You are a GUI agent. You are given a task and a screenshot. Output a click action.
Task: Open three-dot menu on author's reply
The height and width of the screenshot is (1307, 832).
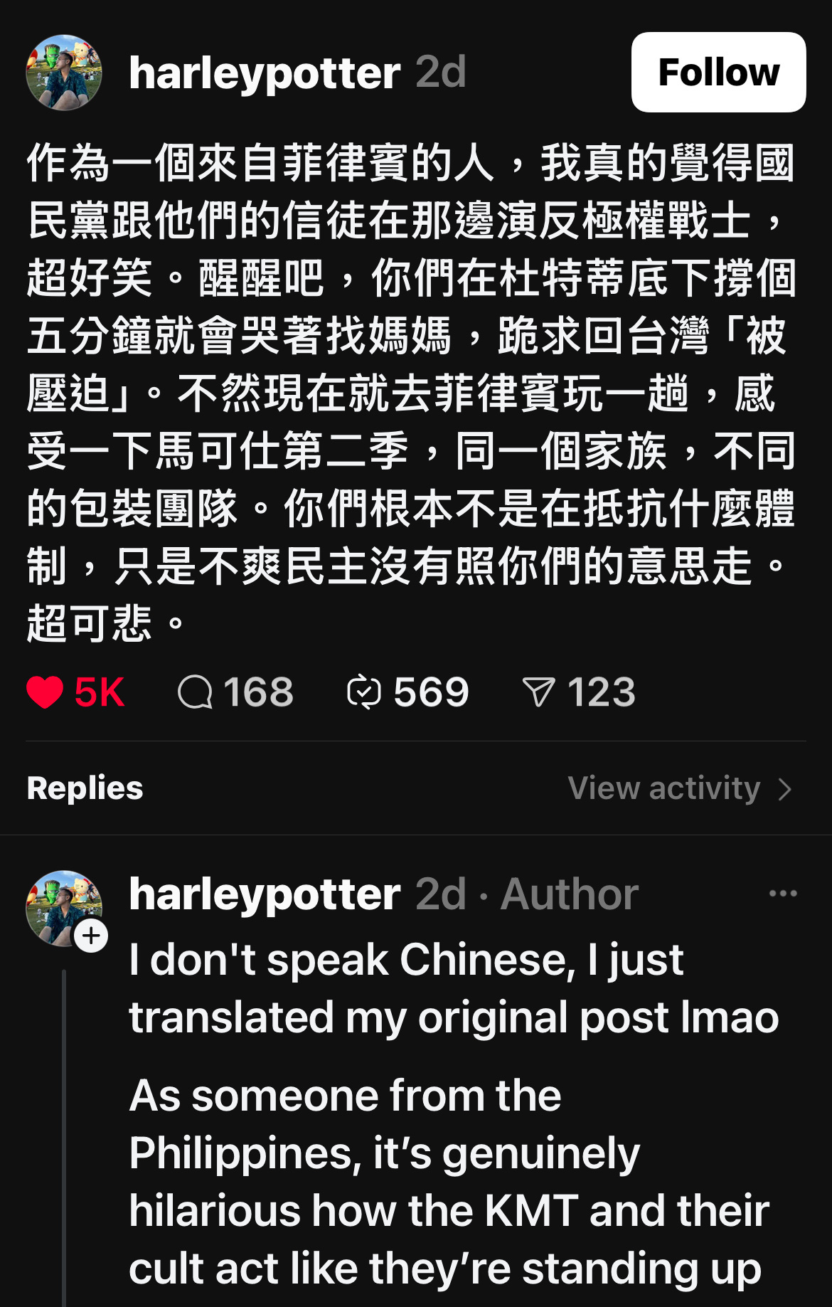(783, 894)
